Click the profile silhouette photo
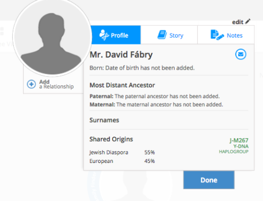 click(52, 37)
